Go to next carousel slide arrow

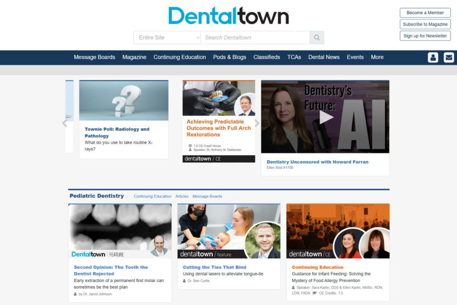tap(257, 123)
